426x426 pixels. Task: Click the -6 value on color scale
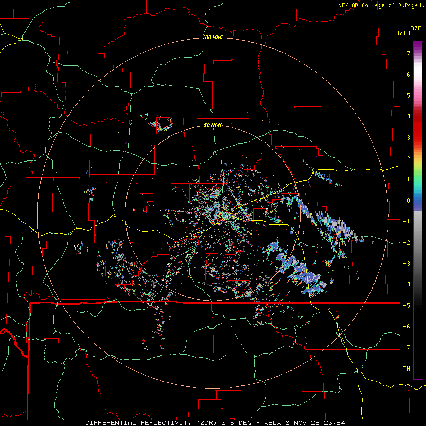[x=407, y=327]
